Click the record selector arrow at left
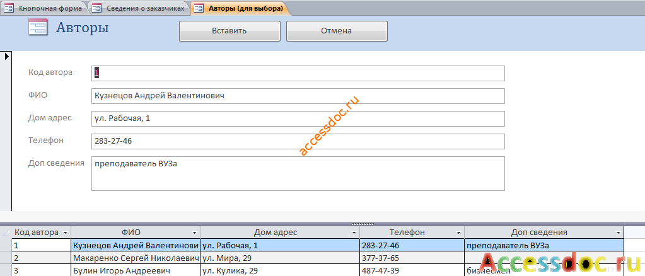This screenshot has height=276, width=645. coord(6,56)
